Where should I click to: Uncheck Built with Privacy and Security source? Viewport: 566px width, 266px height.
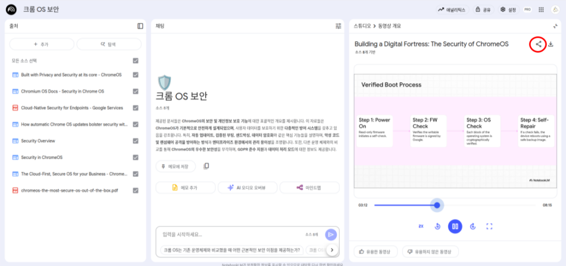tap(135, 75)
